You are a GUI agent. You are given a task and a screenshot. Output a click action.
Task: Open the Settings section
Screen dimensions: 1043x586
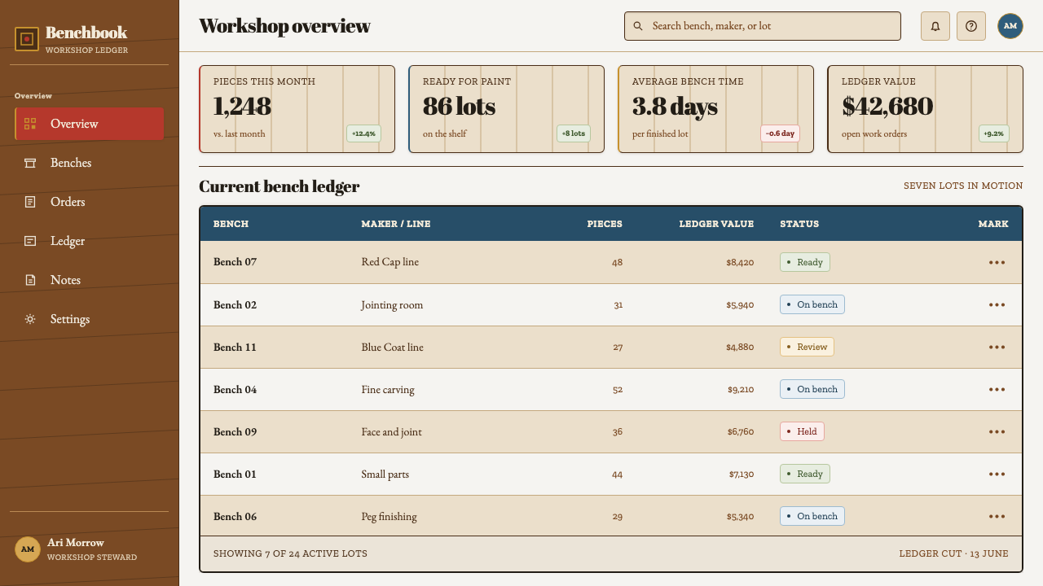tap(90, 319)
